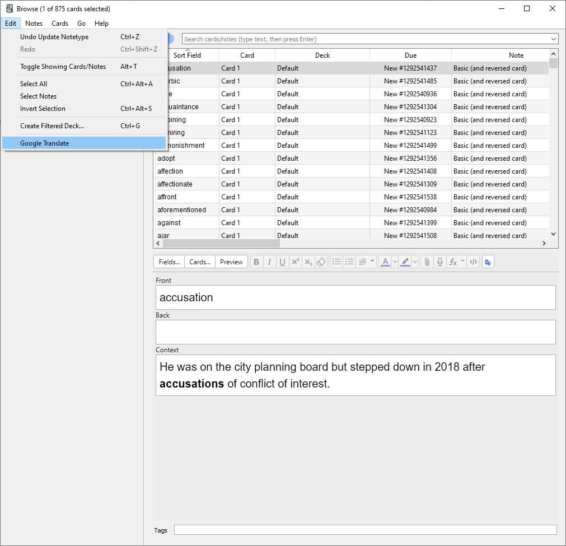Select Create Filtered Deck menu entry
The height and width of the screenshot is (546, 566).
(52, 126)
